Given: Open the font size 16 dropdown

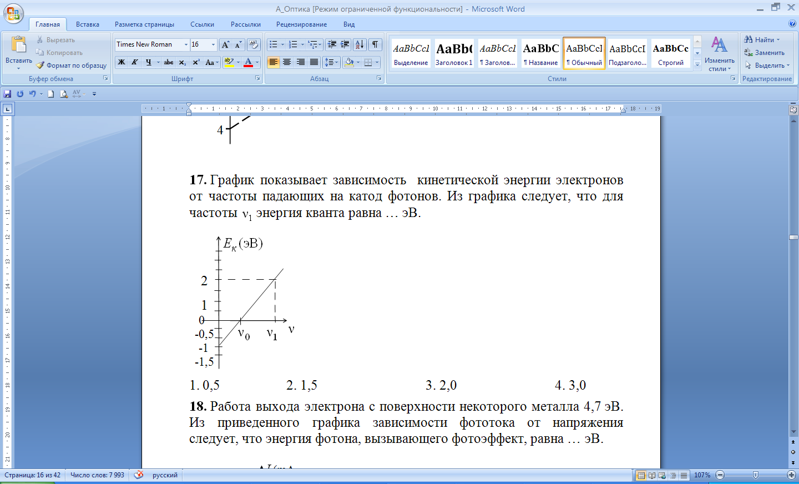Looking at the screenshot, I should click(x=213, y=44).
